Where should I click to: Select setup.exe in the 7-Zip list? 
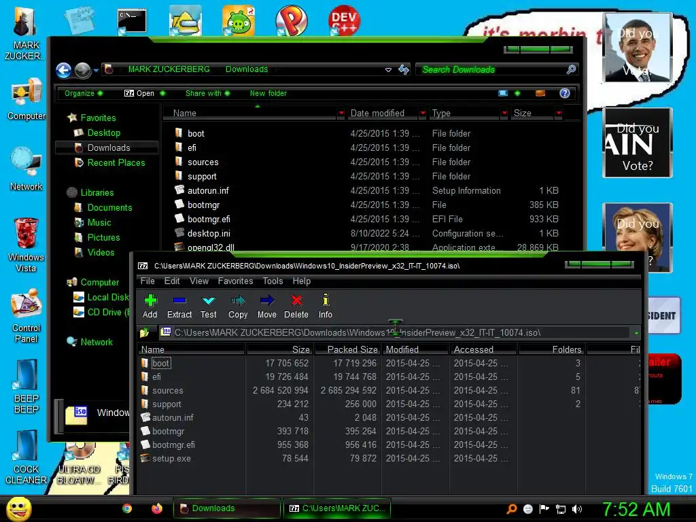point(171,459)
